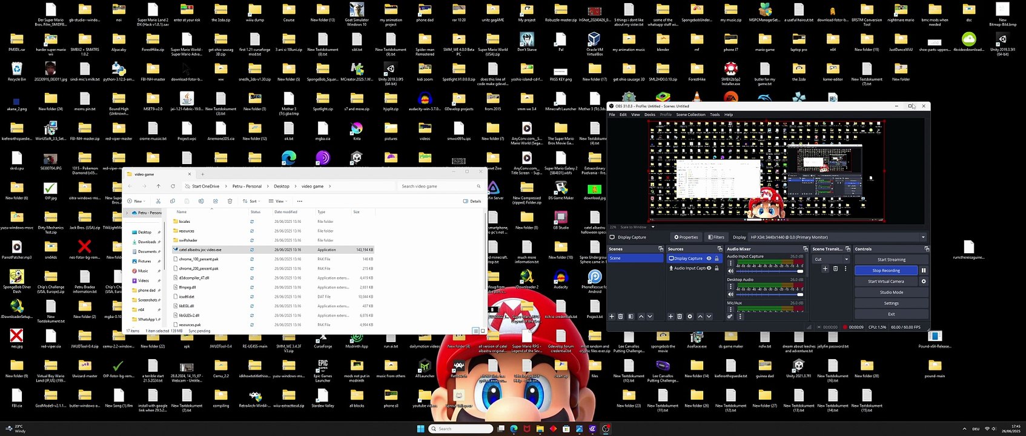
Task: Expand Petru - Personal tree node
Action: coord(127,213)
